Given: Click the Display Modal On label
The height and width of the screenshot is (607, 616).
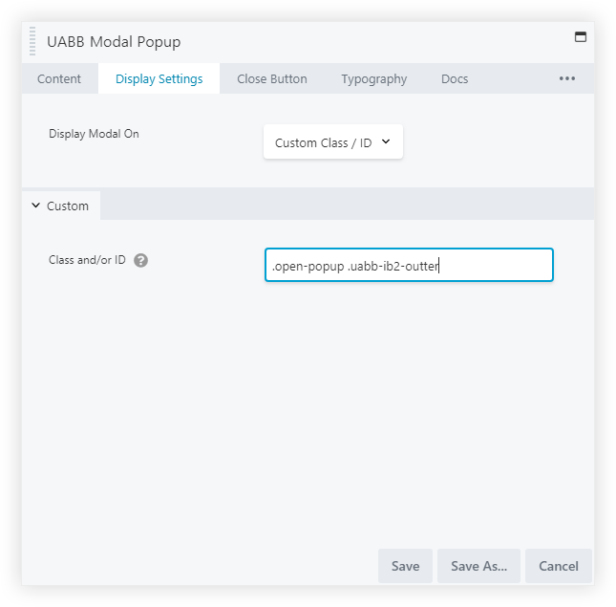Looking at the screenshot, I should [94, 134].
